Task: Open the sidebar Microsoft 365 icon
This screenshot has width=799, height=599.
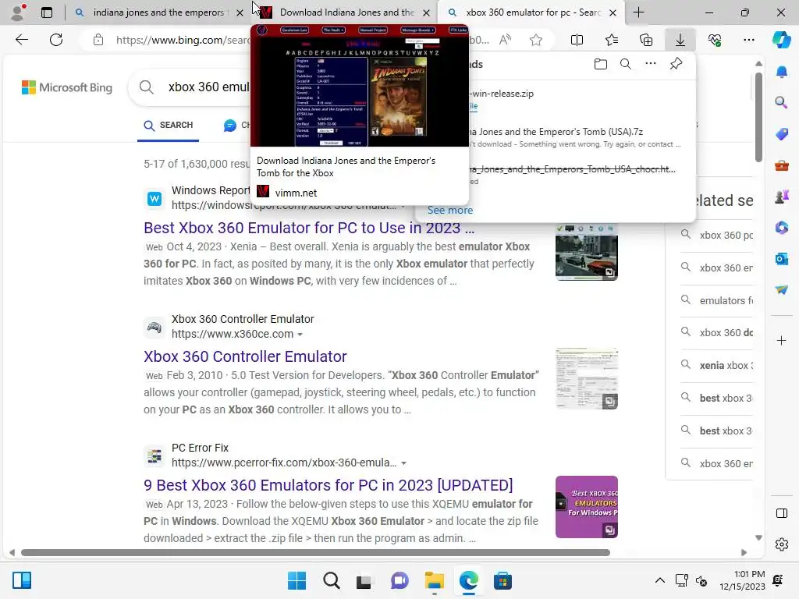Action: pos(781,228)
